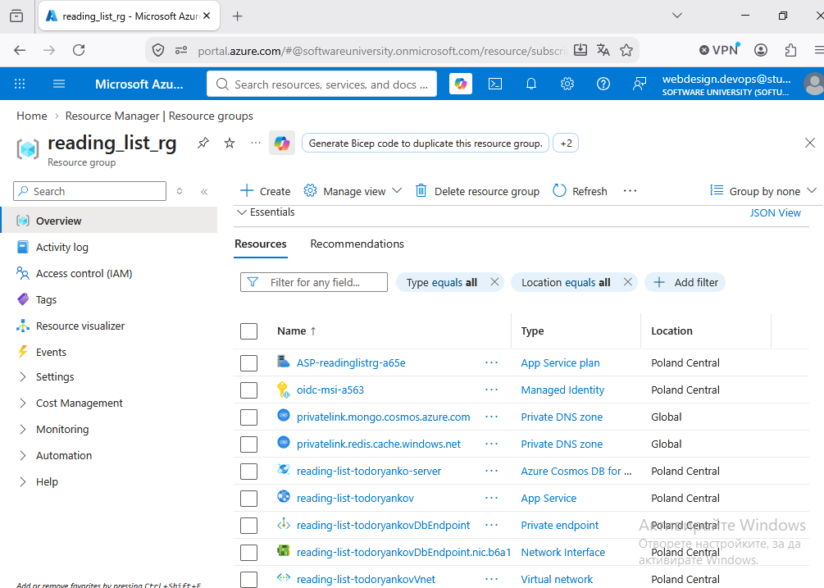Screen dimensions: 824x588
Task: Check the reading-list-todoryanko-server row checkbox
Action: [248, 472]
